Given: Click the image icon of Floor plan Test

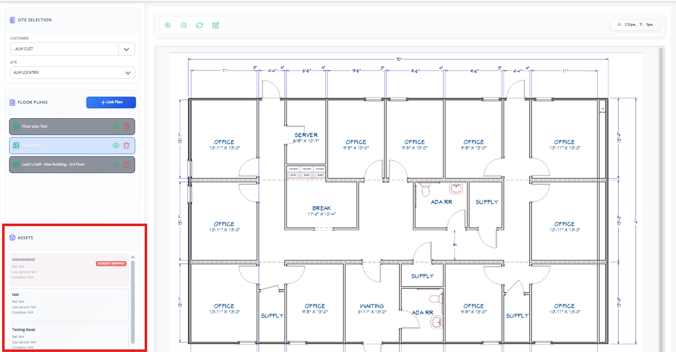Looking at the screenshot, I should [x=16, y=126].
